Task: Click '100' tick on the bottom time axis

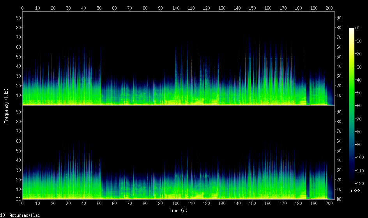Action: [x=176, y=204]
